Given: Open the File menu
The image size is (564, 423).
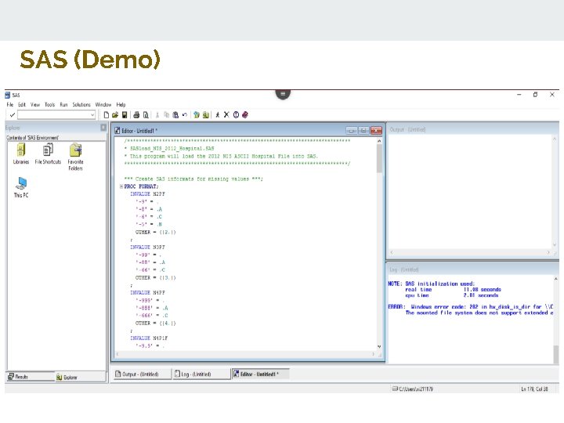Looking at the screenshot, I should click(x=9, y=105).
